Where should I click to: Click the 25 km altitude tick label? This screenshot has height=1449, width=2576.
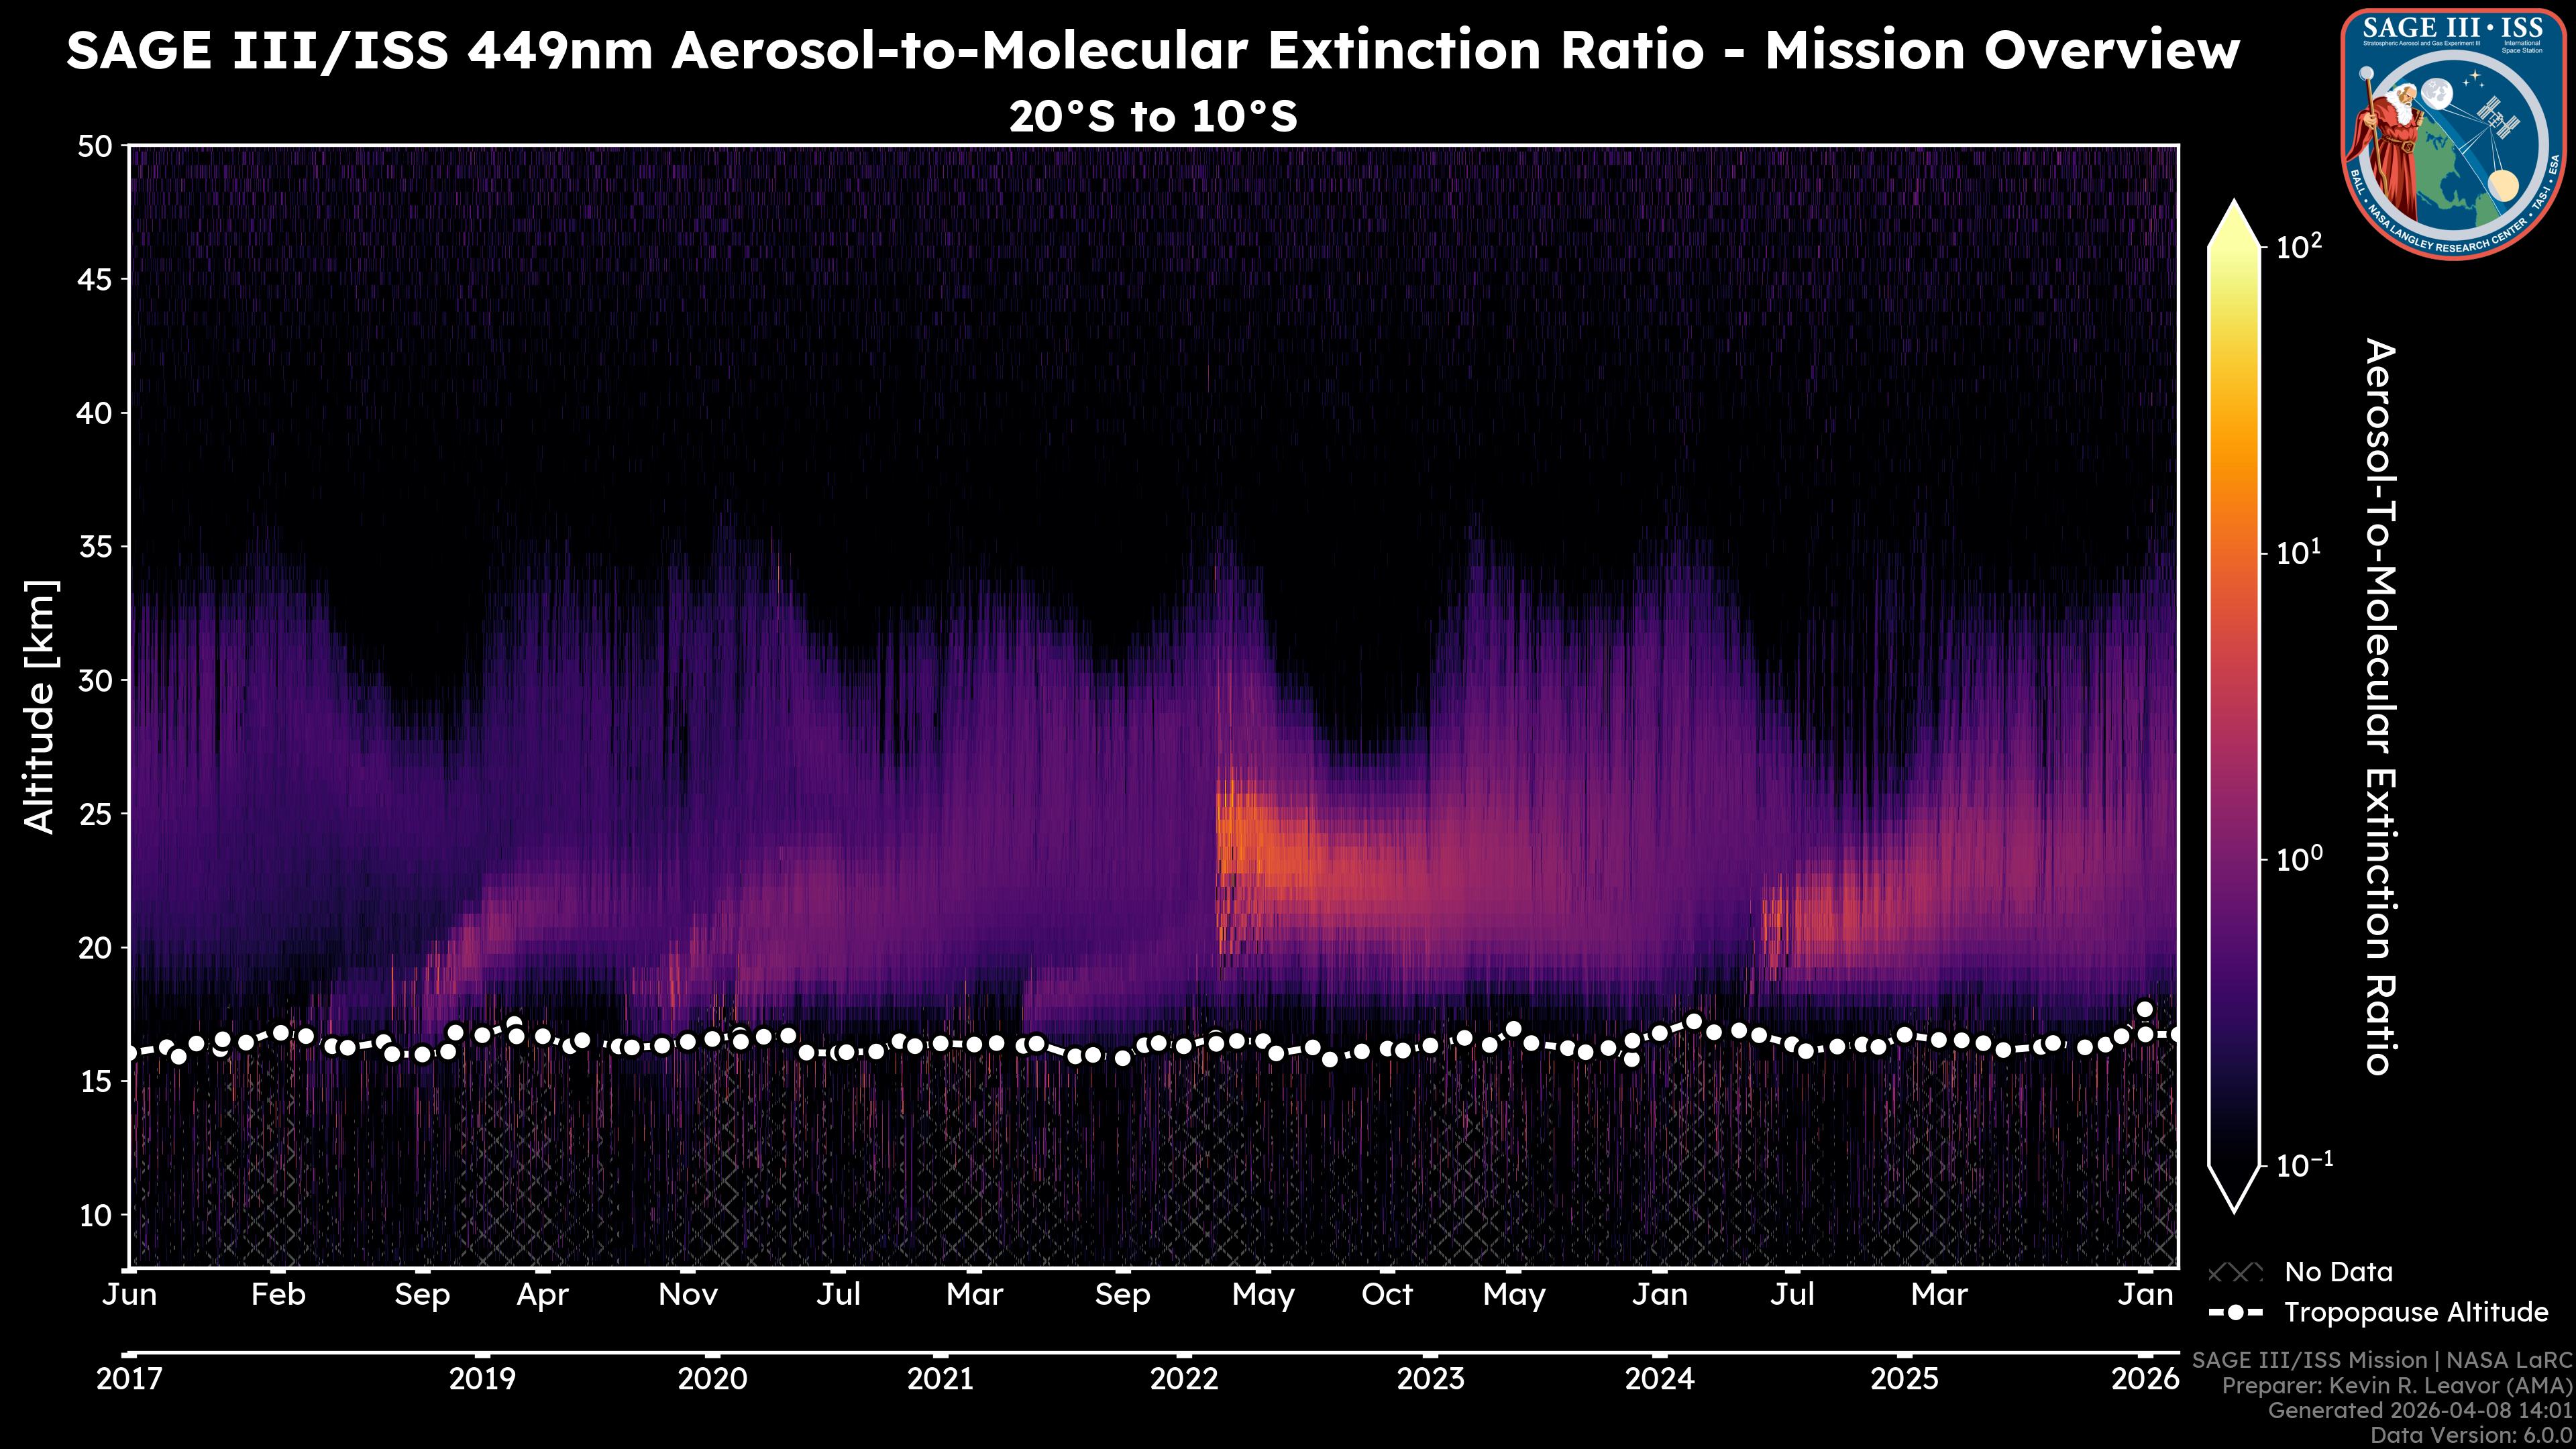[96, 814]
